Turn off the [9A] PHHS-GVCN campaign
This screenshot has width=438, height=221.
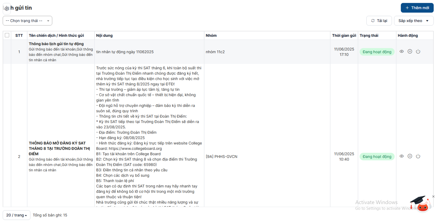click(x=418, y=156)
